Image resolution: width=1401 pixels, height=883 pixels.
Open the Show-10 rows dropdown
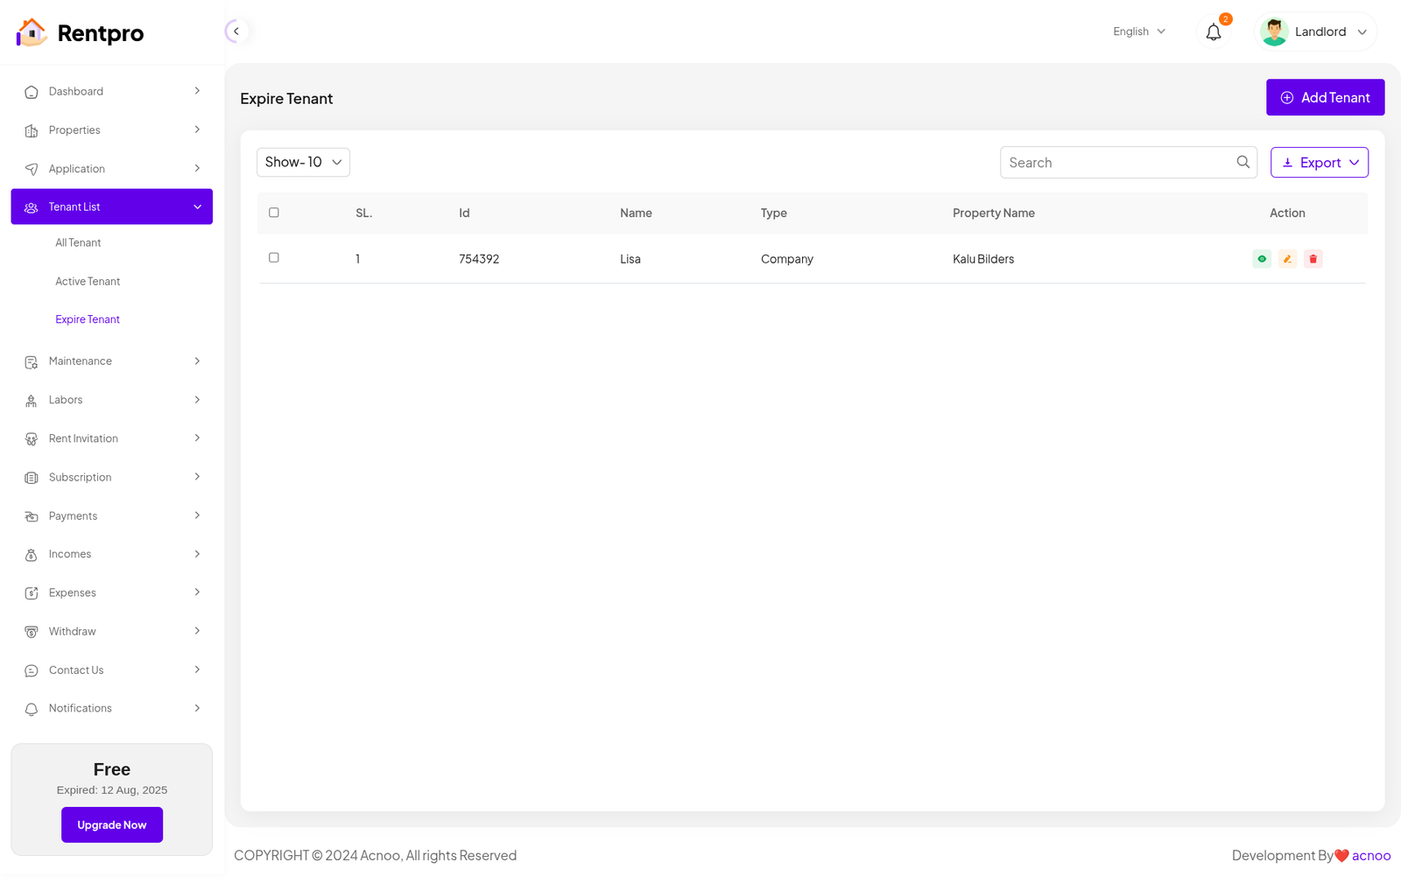point(303,162)
